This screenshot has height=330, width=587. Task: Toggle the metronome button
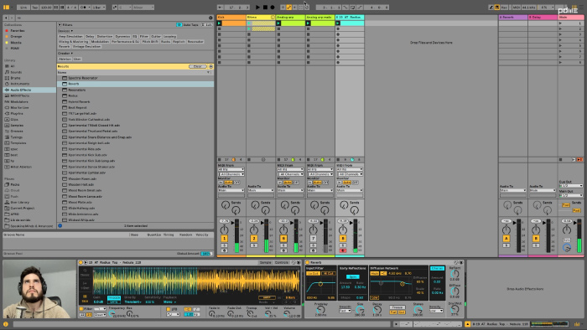point(84,7)
